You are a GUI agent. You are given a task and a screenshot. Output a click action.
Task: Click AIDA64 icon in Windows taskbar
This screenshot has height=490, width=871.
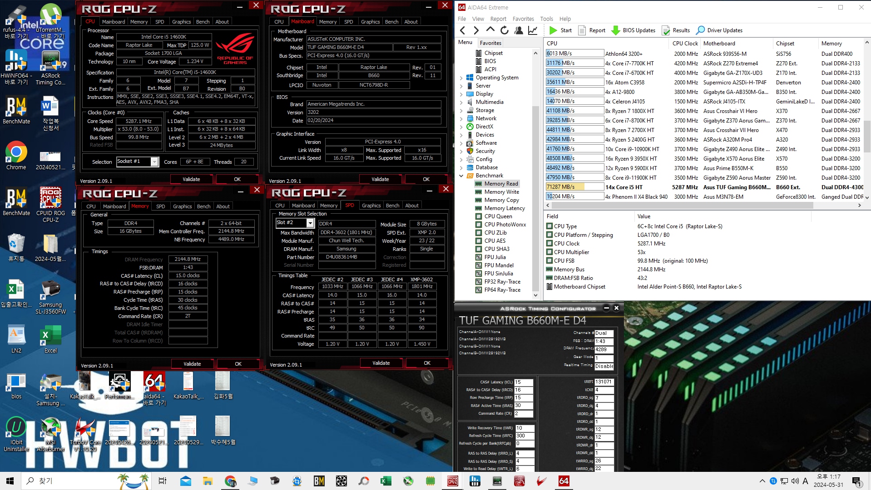564,481
